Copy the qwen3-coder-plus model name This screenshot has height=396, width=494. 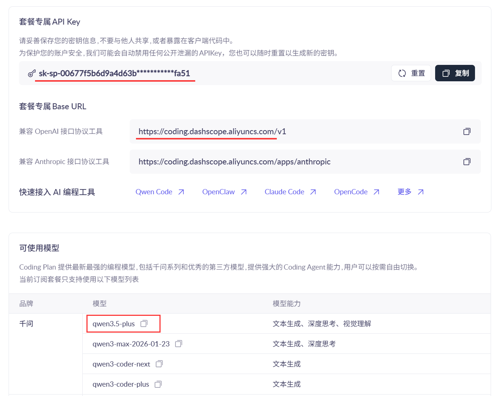tap(158, 384)
